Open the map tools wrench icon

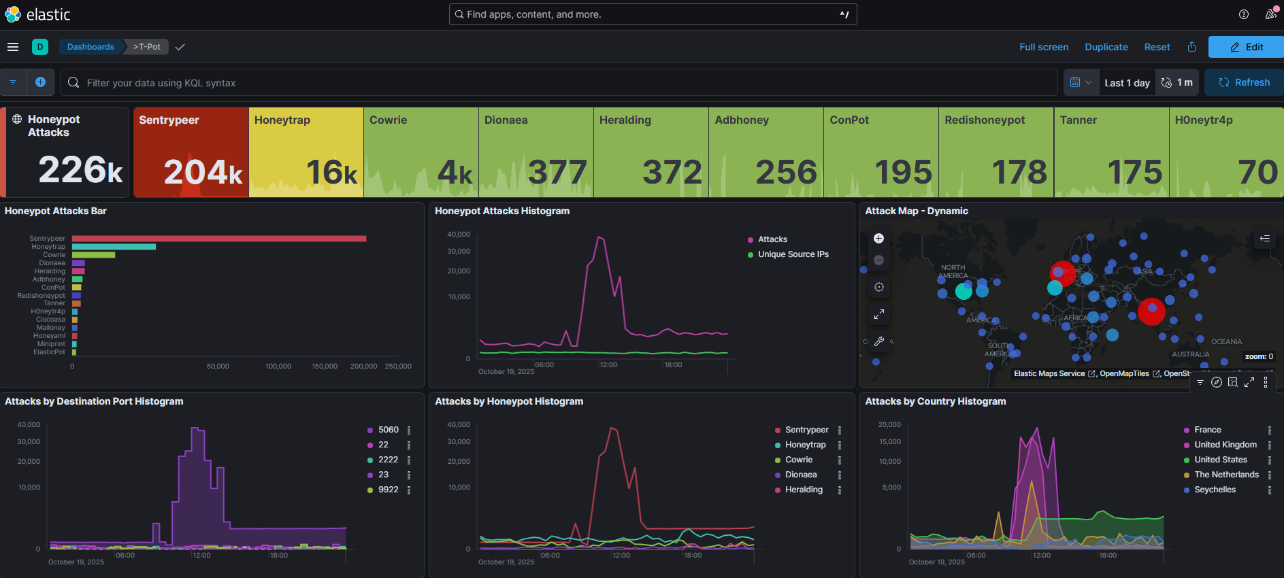point(878,341)
